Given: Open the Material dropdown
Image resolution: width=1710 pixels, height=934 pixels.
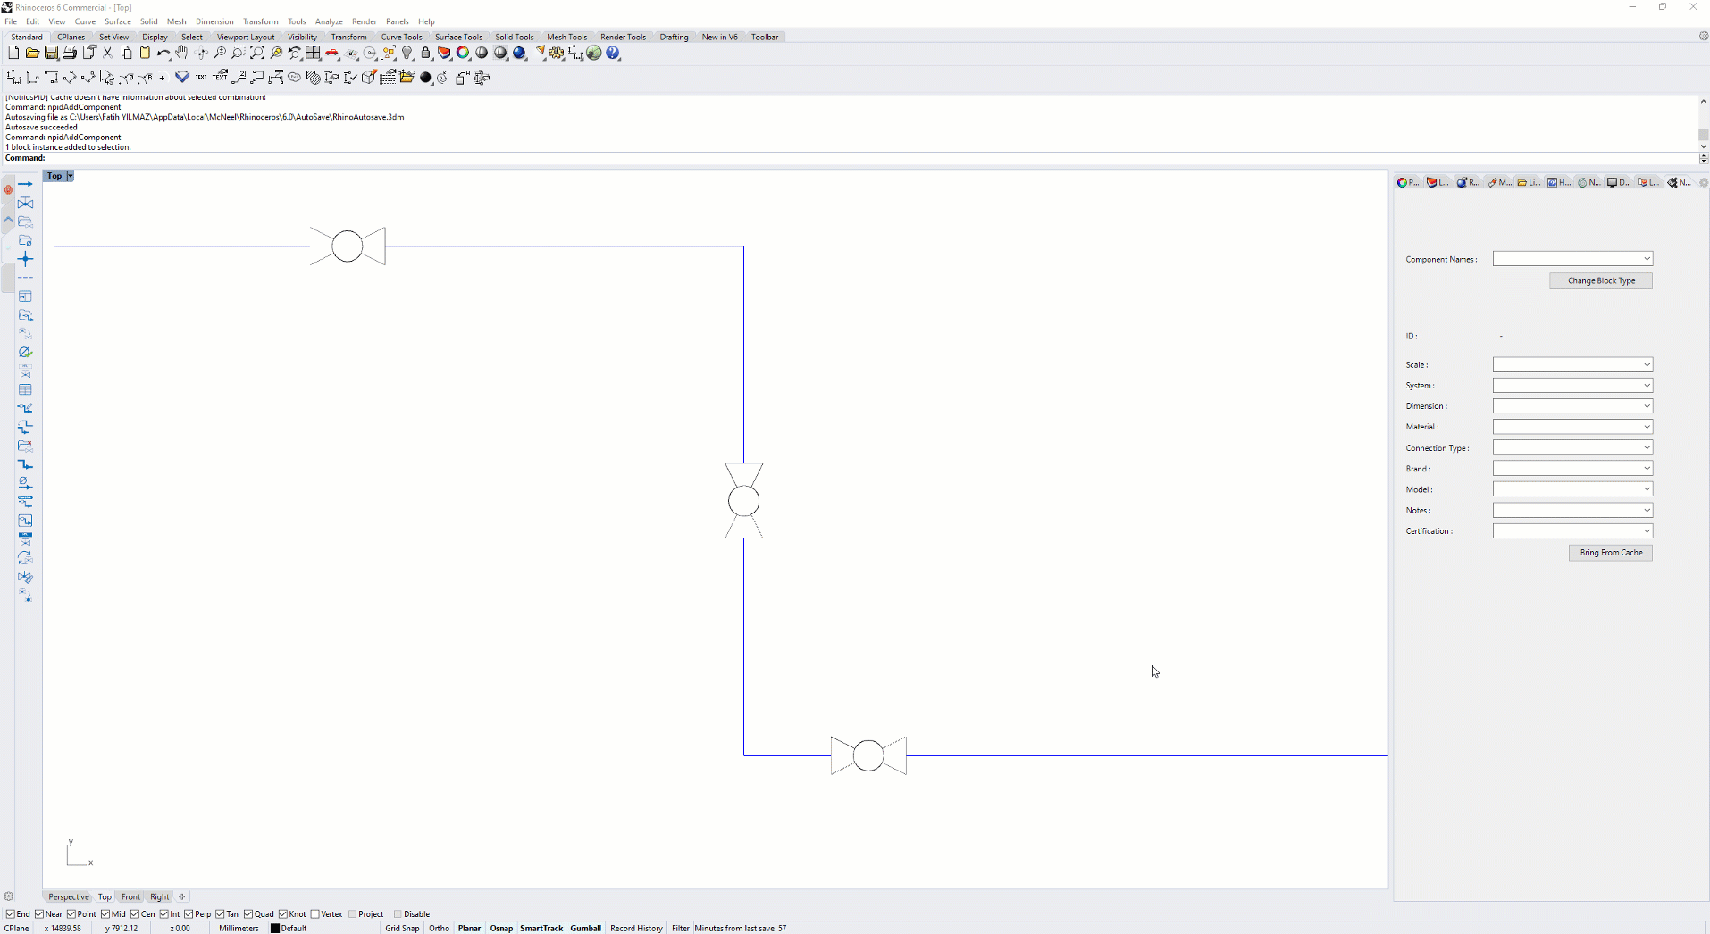Looking at the screenshot, I should 1572,427.
